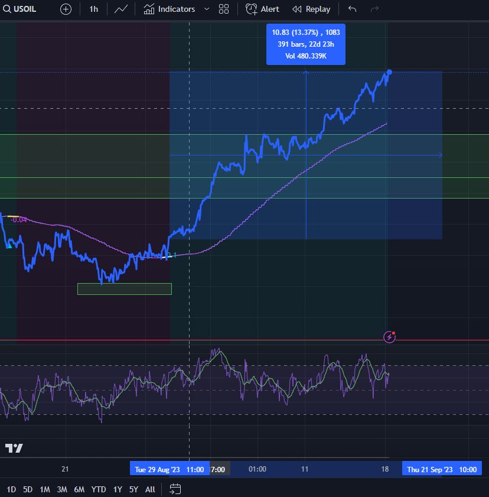Open the 1h timeframe selector
This screenshot has height=497, width=489.
93,9
